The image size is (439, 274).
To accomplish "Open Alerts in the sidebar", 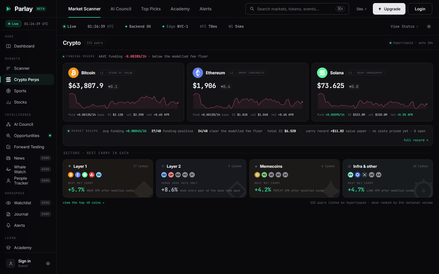I will pyautogui.click(x=28, y=226).
